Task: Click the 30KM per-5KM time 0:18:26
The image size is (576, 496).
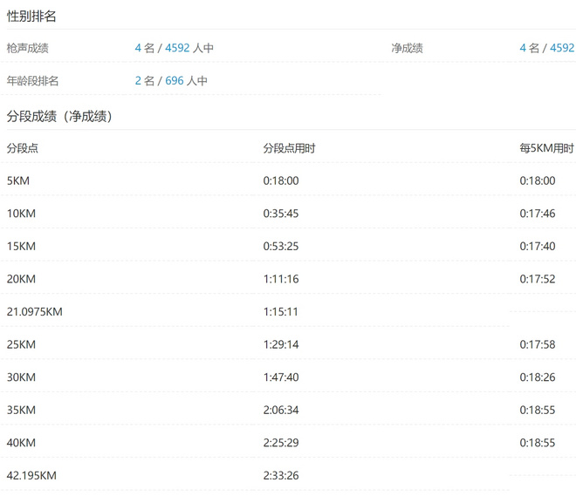Action: (x=538, y=377)
